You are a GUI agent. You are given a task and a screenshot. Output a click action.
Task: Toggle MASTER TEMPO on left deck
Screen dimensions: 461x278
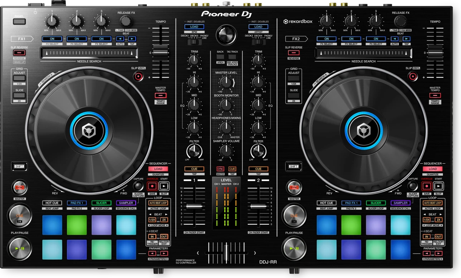[161, 94]
